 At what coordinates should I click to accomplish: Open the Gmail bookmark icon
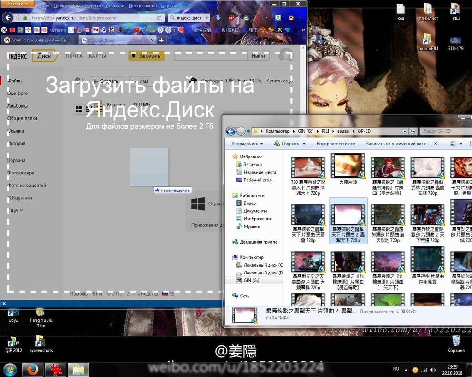point(87,30)
